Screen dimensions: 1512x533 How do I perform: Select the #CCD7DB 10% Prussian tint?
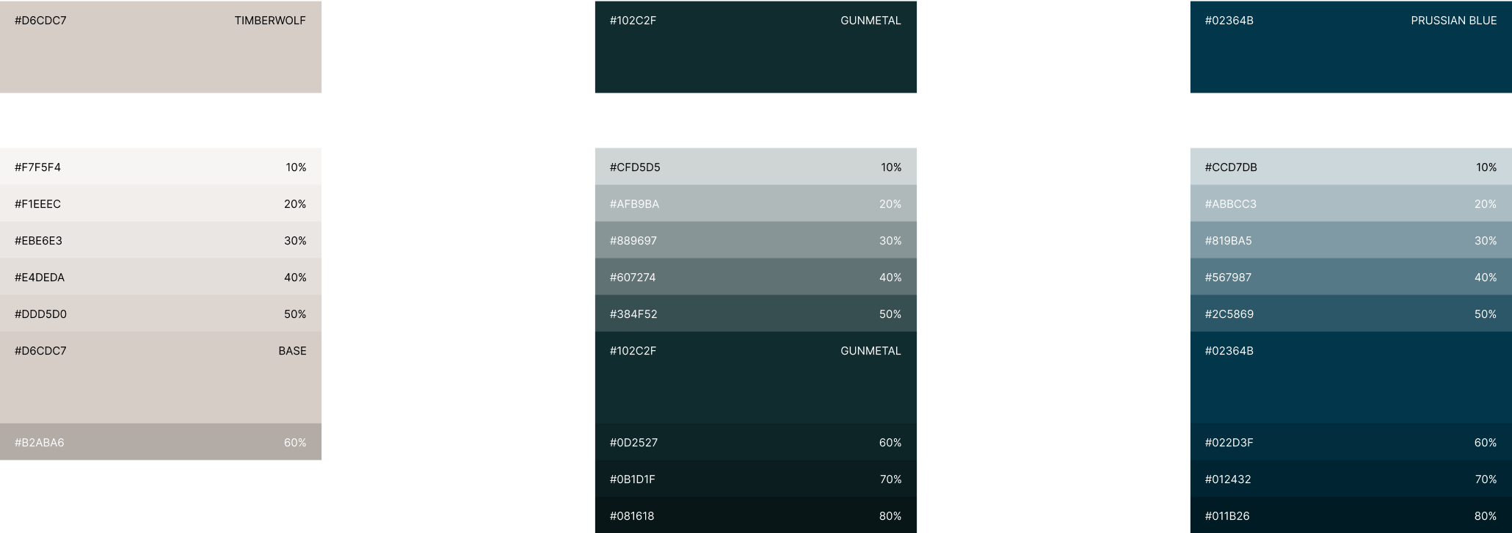[x=1351, y=167]
